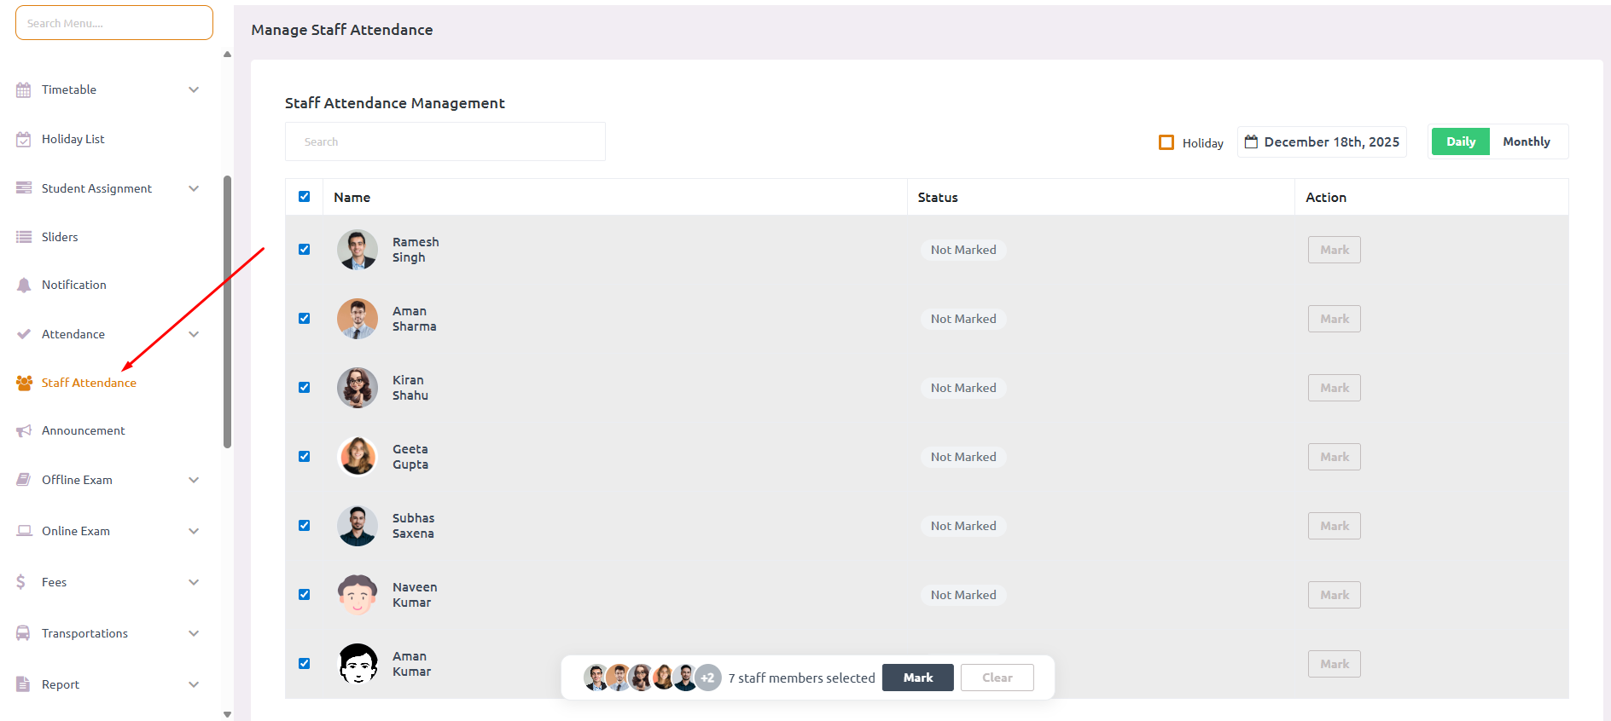Toggle the Holiday checkbox
This screenshot has height=721, width=1611.
tap(1166, 142)
